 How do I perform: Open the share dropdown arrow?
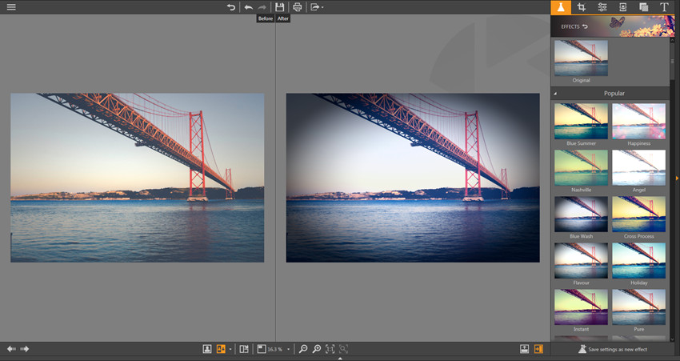322,7
